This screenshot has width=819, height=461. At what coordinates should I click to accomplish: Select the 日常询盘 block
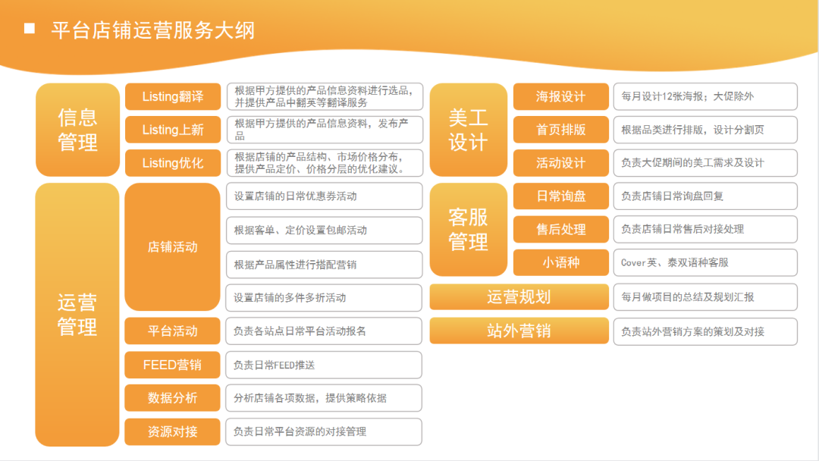coord(560,196)
